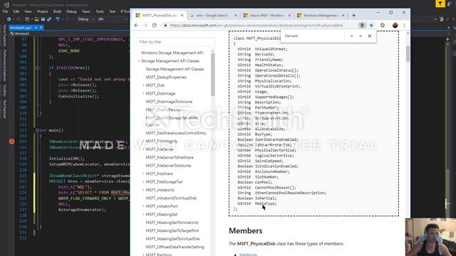The height and width of the screenshot is (256, 456).
Task: Open MSFT_DiskImageToVolume in sidebar
Action: click(x=169, y=102)
